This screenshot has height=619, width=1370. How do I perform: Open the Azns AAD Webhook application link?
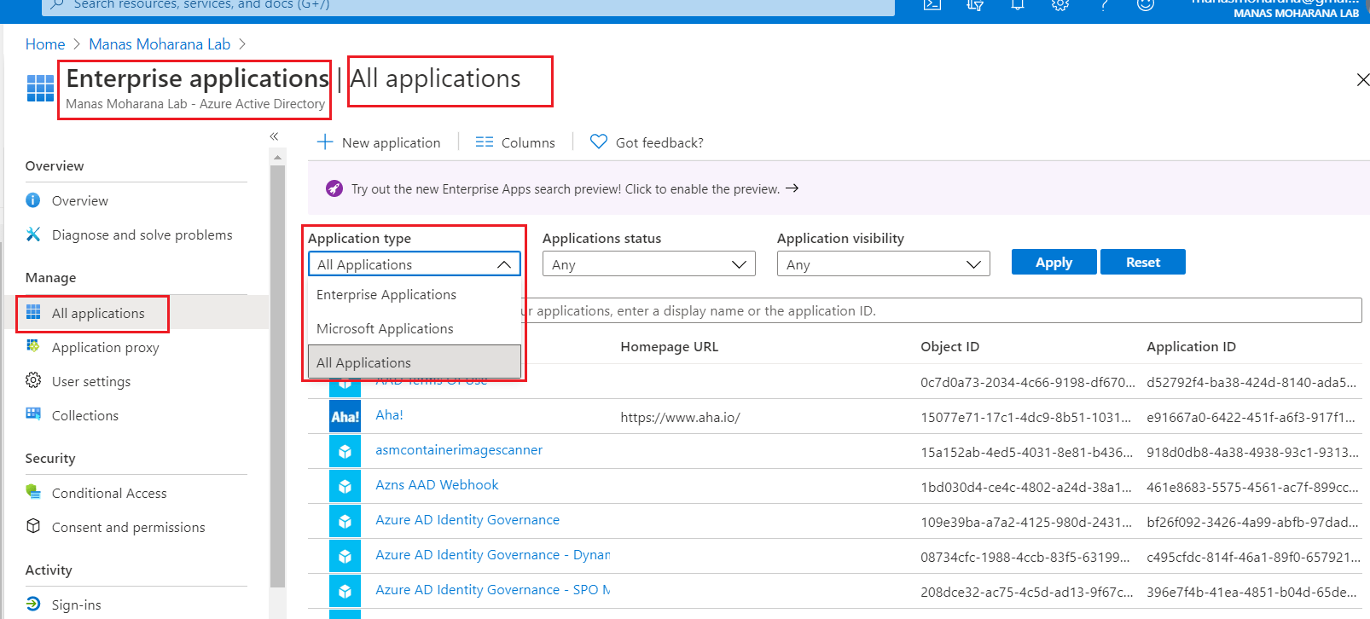(437, 485)
